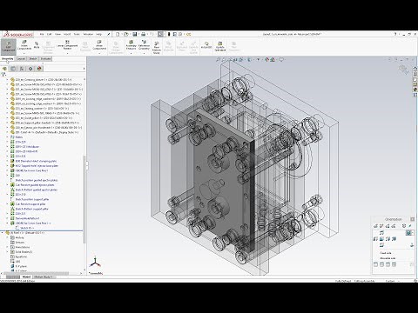
Task: Switch to the Sketch ribbon tab
Action: (x=33, y=58)
